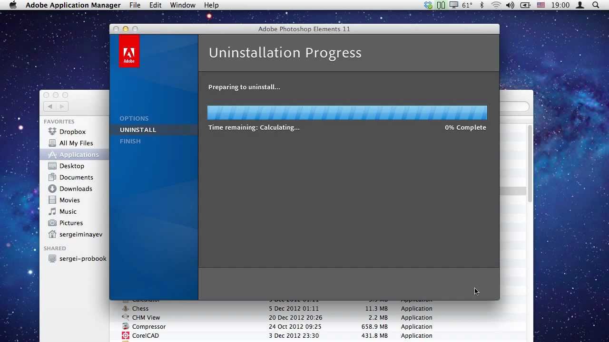Click the Pictures camera icon

pyautogui.click(x=52, y=223)
